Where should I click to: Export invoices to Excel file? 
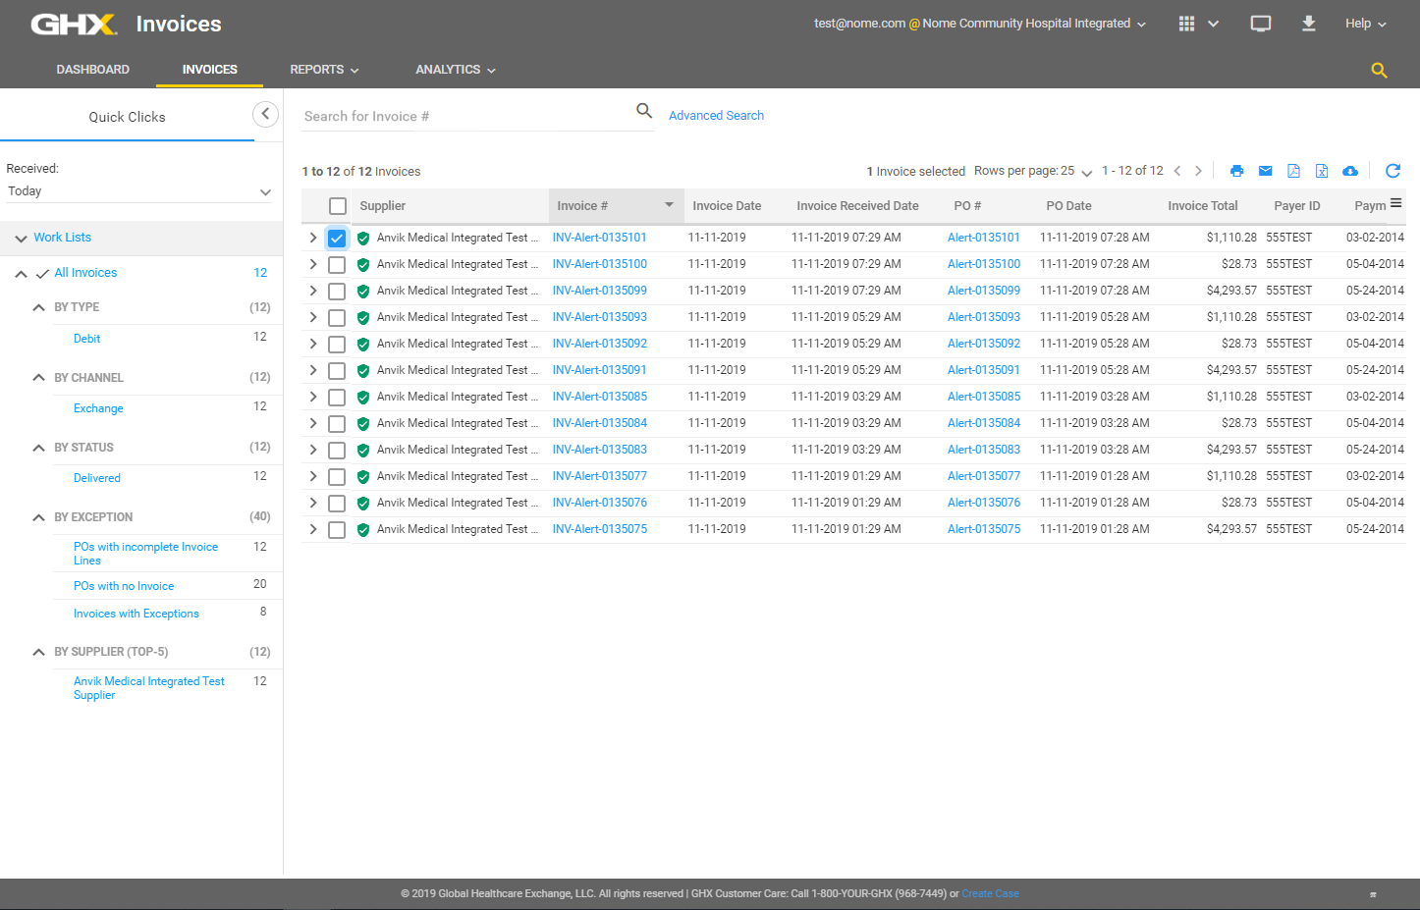(1322, 171)
